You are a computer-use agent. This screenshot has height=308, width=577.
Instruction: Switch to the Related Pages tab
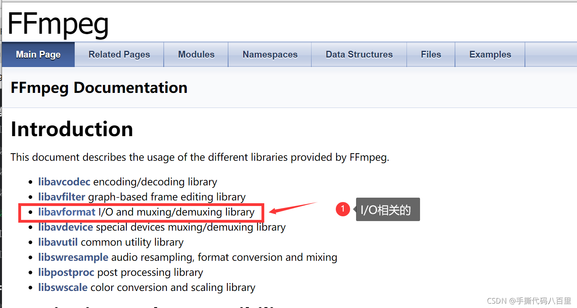(119, 54)
